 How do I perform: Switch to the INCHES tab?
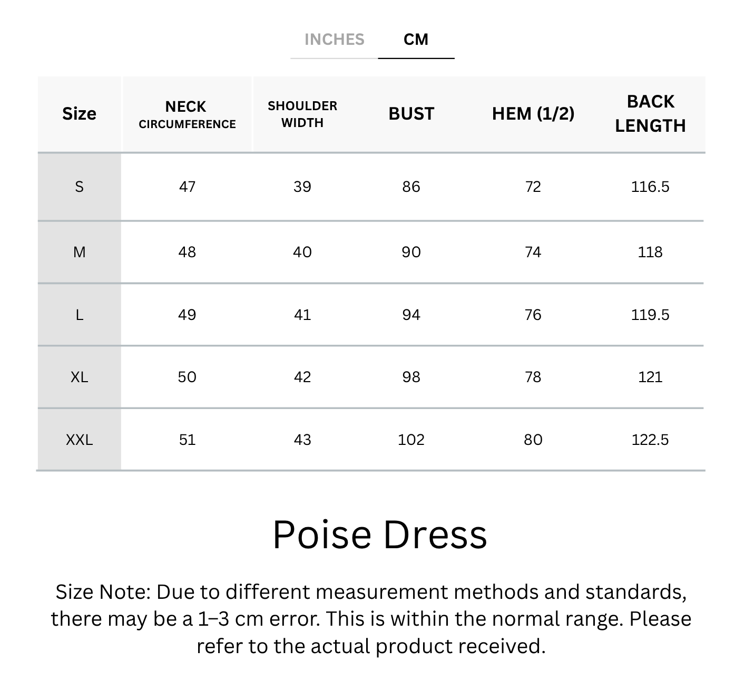[x=334, y=40]
